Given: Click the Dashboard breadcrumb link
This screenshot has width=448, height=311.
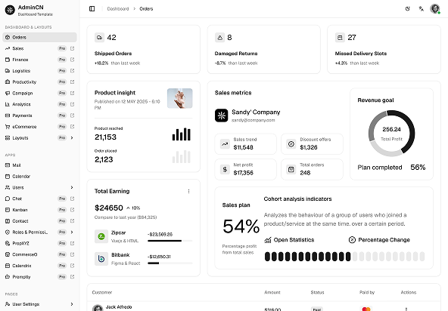Looking at the screenshot, I should [118, 9].
